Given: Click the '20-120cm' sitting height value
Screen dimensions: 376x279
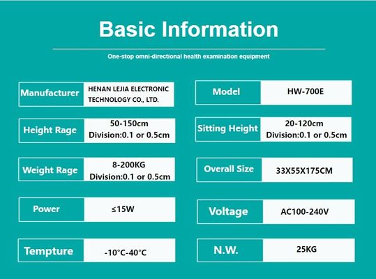Looking at the screenshot, I should click(304, 123).
